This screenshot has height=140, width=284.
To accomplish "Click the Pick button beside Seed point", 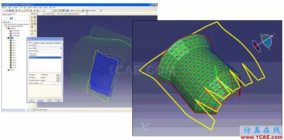I will click(x=58, y=78).
